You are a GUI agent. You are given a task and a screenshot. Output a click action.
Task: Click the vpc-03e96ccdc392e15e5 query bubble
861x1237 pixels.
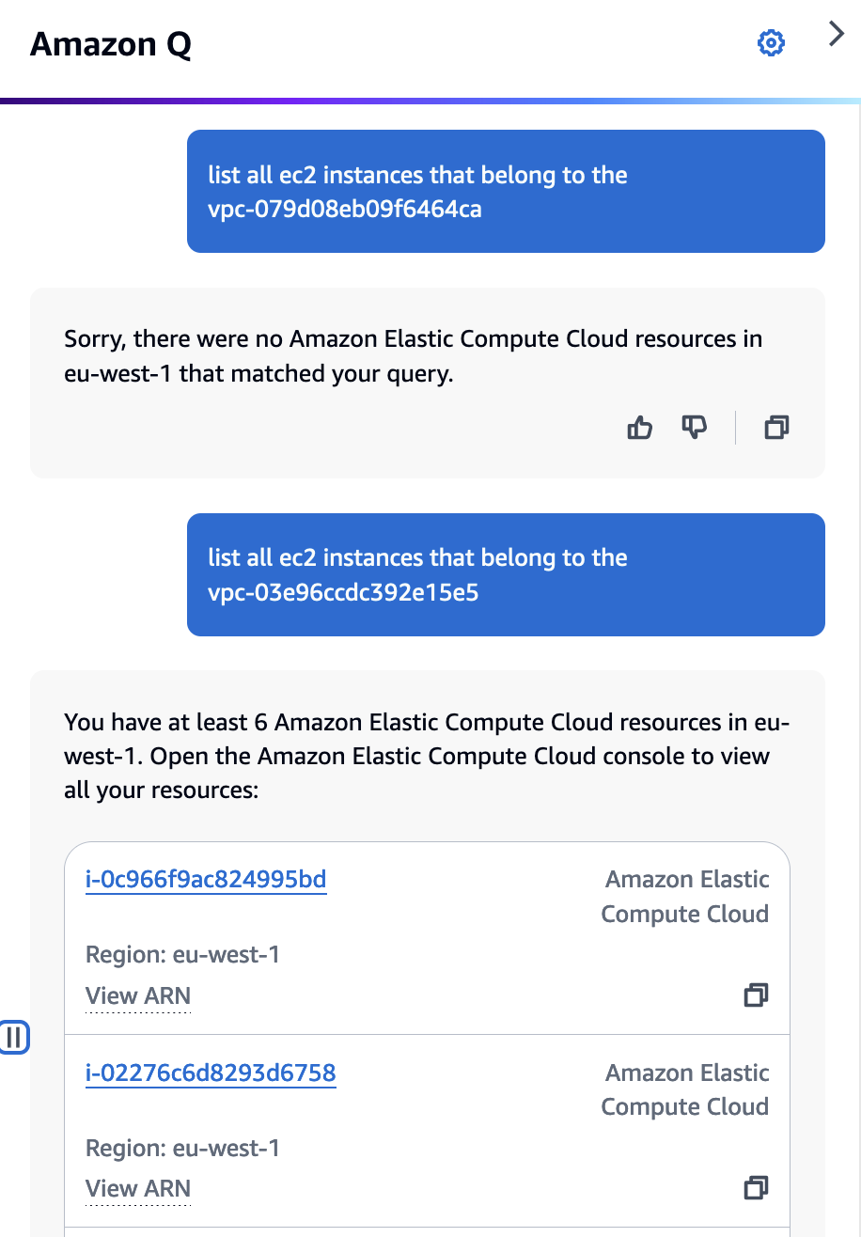click(505, 574)
